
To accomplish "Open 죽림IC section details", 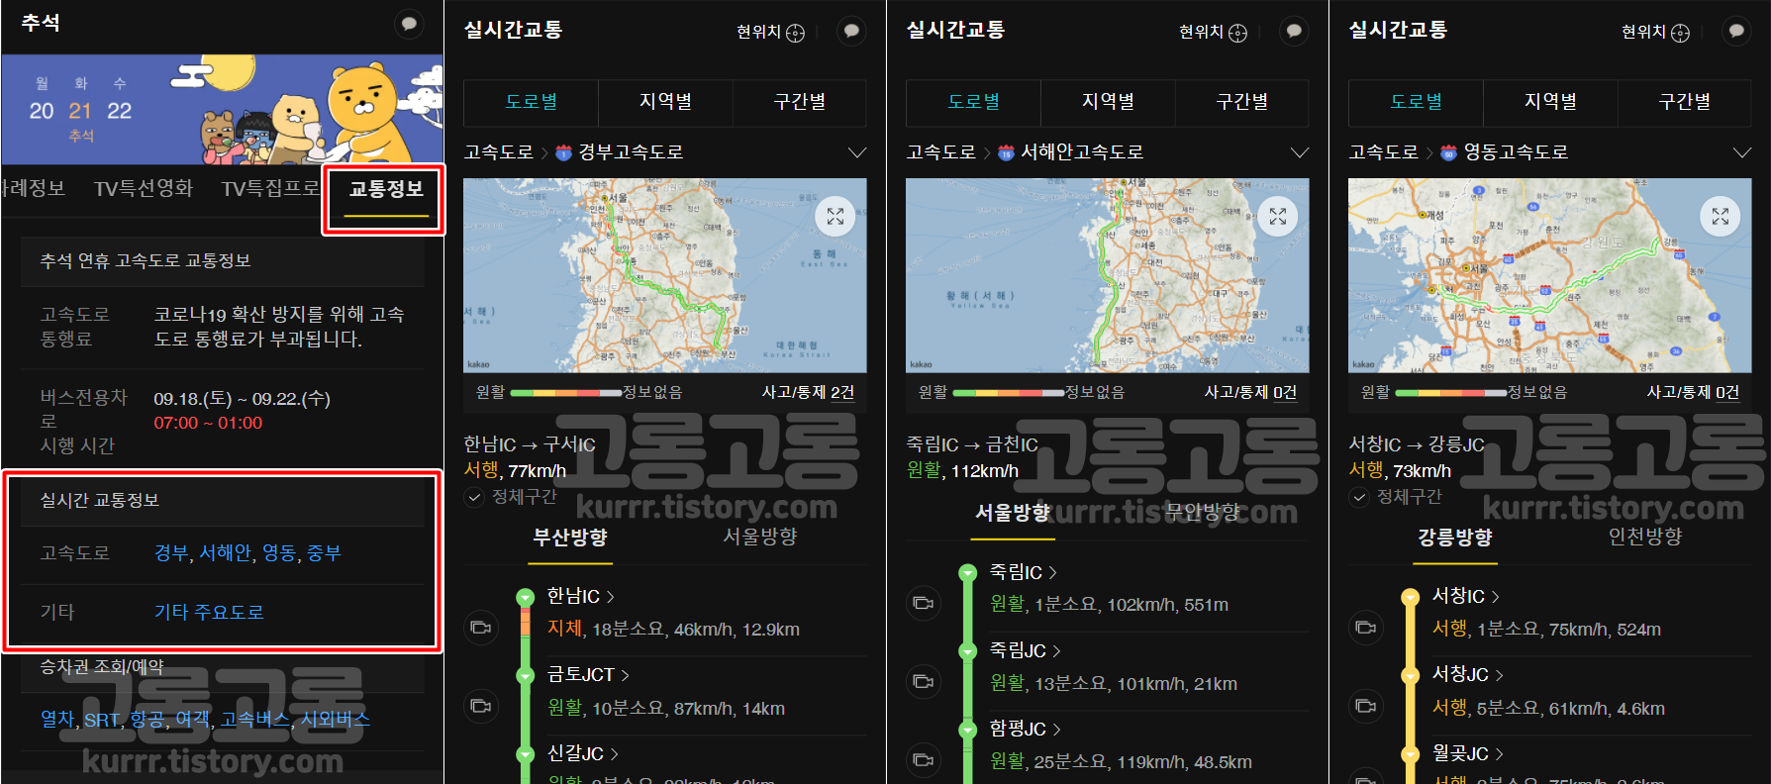I will 1024,572.
